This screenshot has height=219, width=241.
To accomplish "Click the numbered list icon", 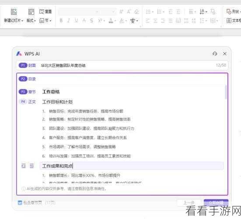I will point(160,12).
